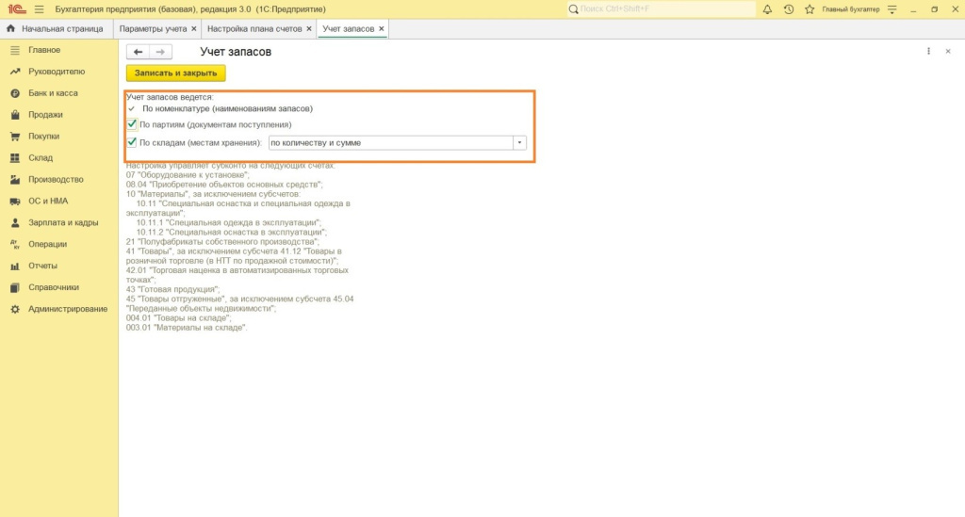965x517 pixels.
Task: Open the Продажи section
Action: [45, 115]
